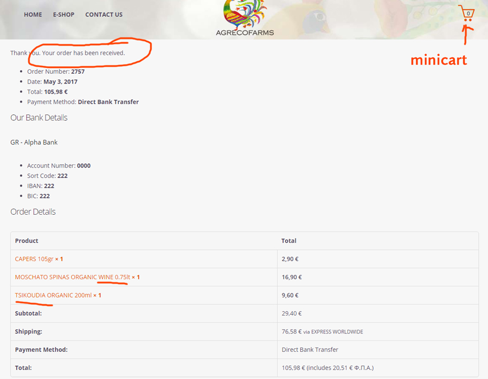Navigate to CONTACT US

point(104,15)
